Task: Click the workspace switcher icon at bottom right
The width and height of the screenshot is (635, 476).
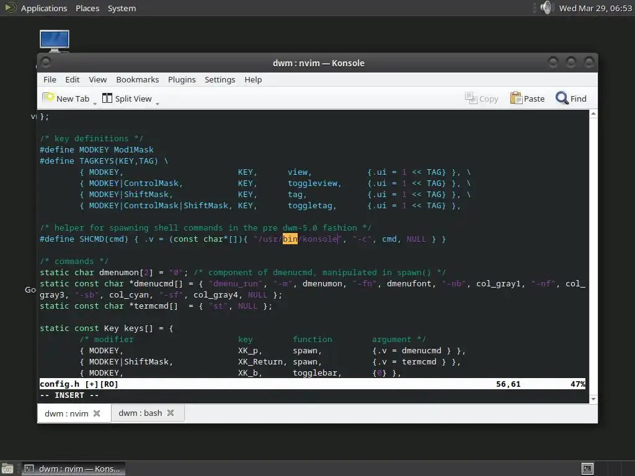Action: tap(587, 469)
